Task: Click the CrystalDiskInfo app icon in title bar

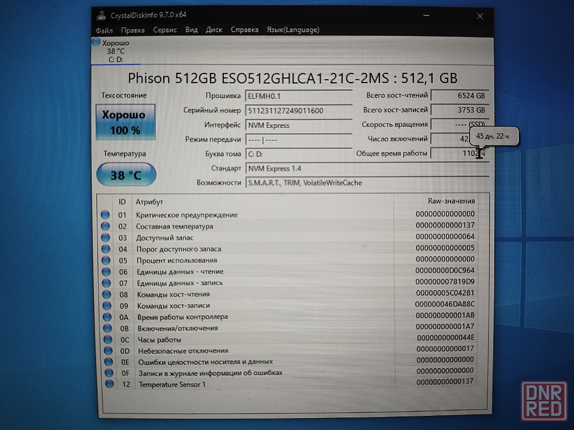Action: click(100, 15)
